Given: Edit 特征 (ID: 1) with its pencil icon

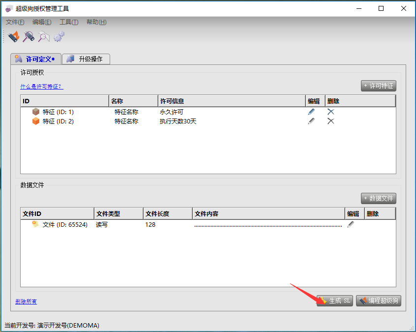Looking at the screenshot, I should coord(311,112).
